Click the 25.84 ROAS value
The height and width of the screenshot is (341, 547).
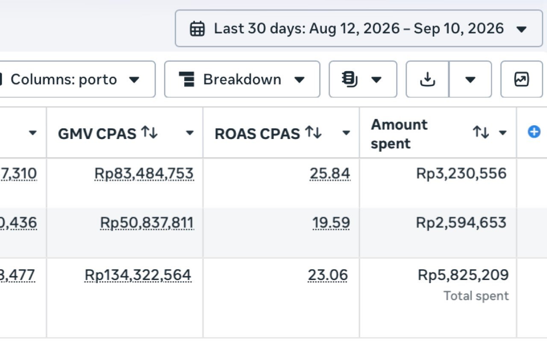click(330, 173)
